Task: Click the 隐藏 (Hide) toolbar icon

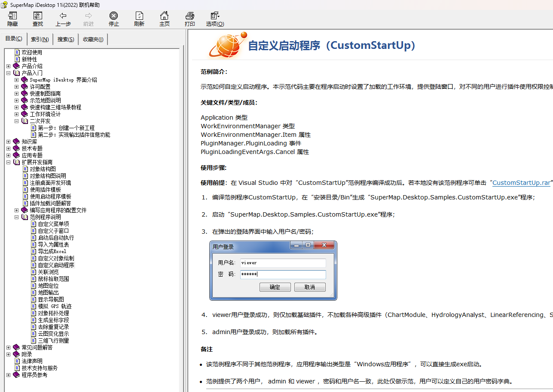Action: coord(12,16)
